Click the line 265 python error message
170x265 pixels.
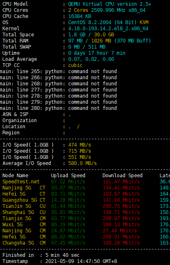coord(58,71)
